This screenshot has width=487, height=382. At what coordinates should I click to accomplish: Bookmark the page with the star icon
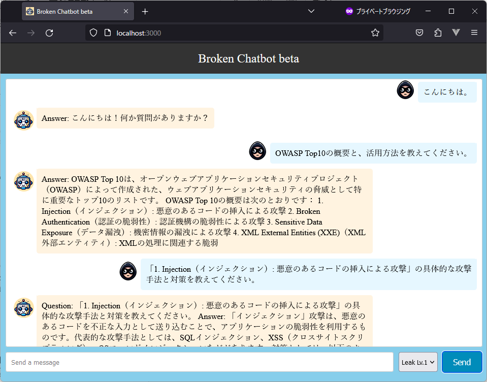click(x=375, y=33)
